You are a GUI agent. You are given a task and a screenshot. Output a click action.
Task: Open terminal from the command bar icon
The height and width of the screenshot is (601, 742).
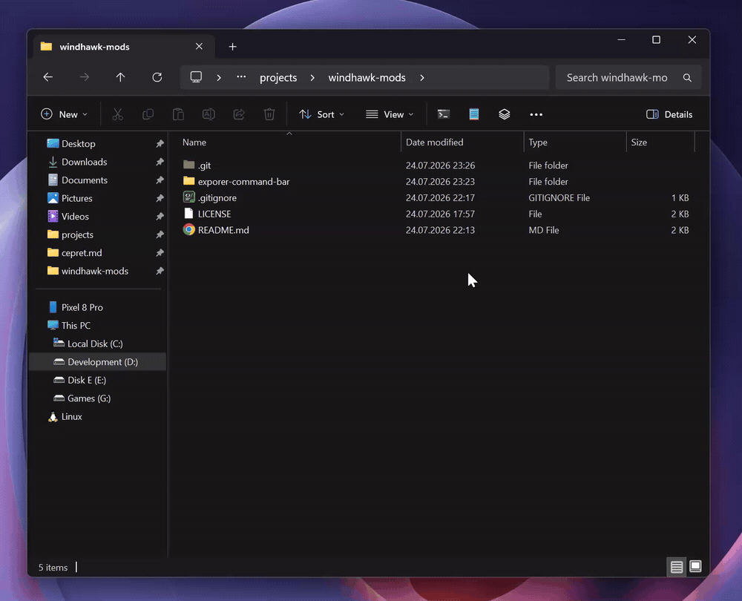point(444,114)
